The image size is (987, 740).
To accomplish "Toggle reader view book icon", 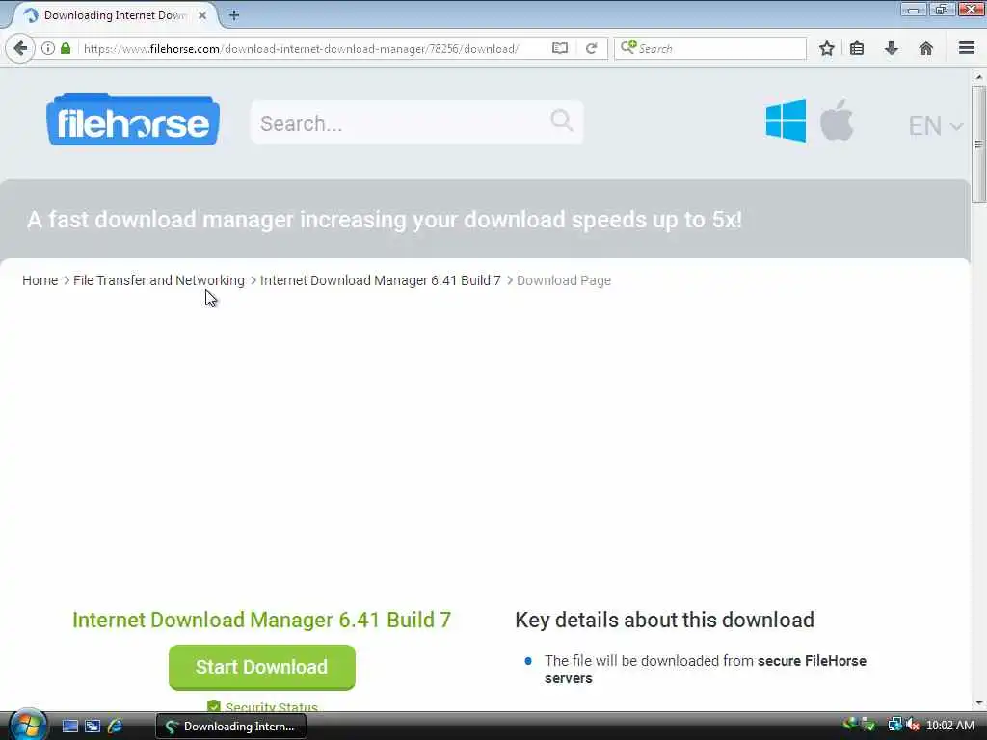I will (x=560, y=48).
